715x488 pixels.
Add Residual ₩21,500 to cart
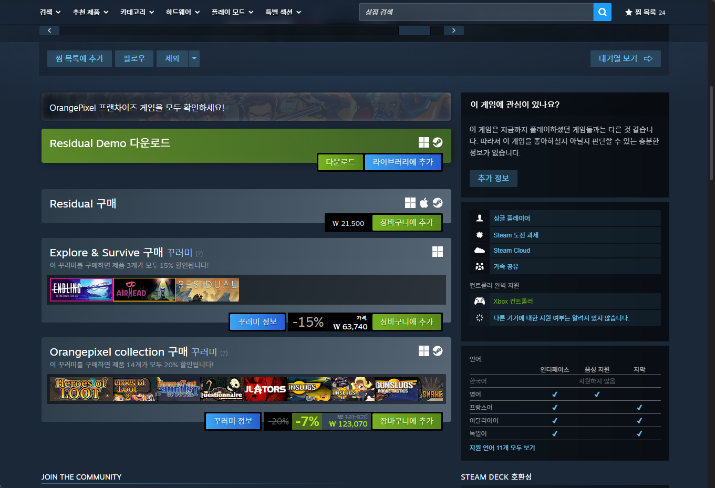pyautogui.click(x=407, y=223)
